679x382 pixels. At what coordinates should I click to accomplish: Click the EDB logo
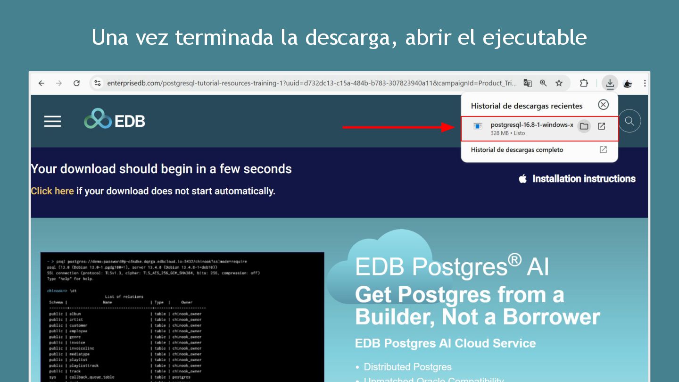115,119
